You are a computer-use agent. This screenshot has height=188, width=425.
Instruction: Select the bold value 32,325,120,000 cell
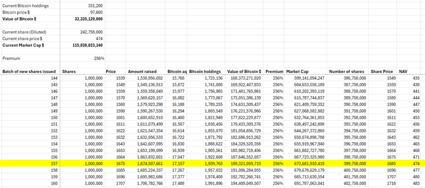tap(88, 19)
